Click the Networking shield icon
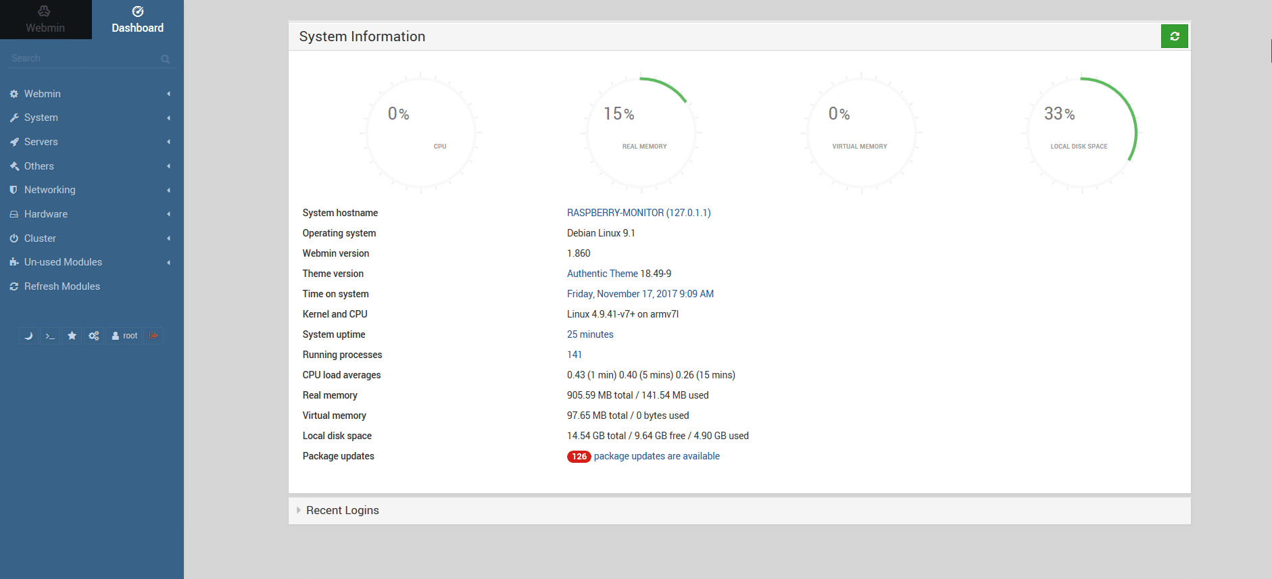The height and width of the screenshot is (579, 1272). 14,190
